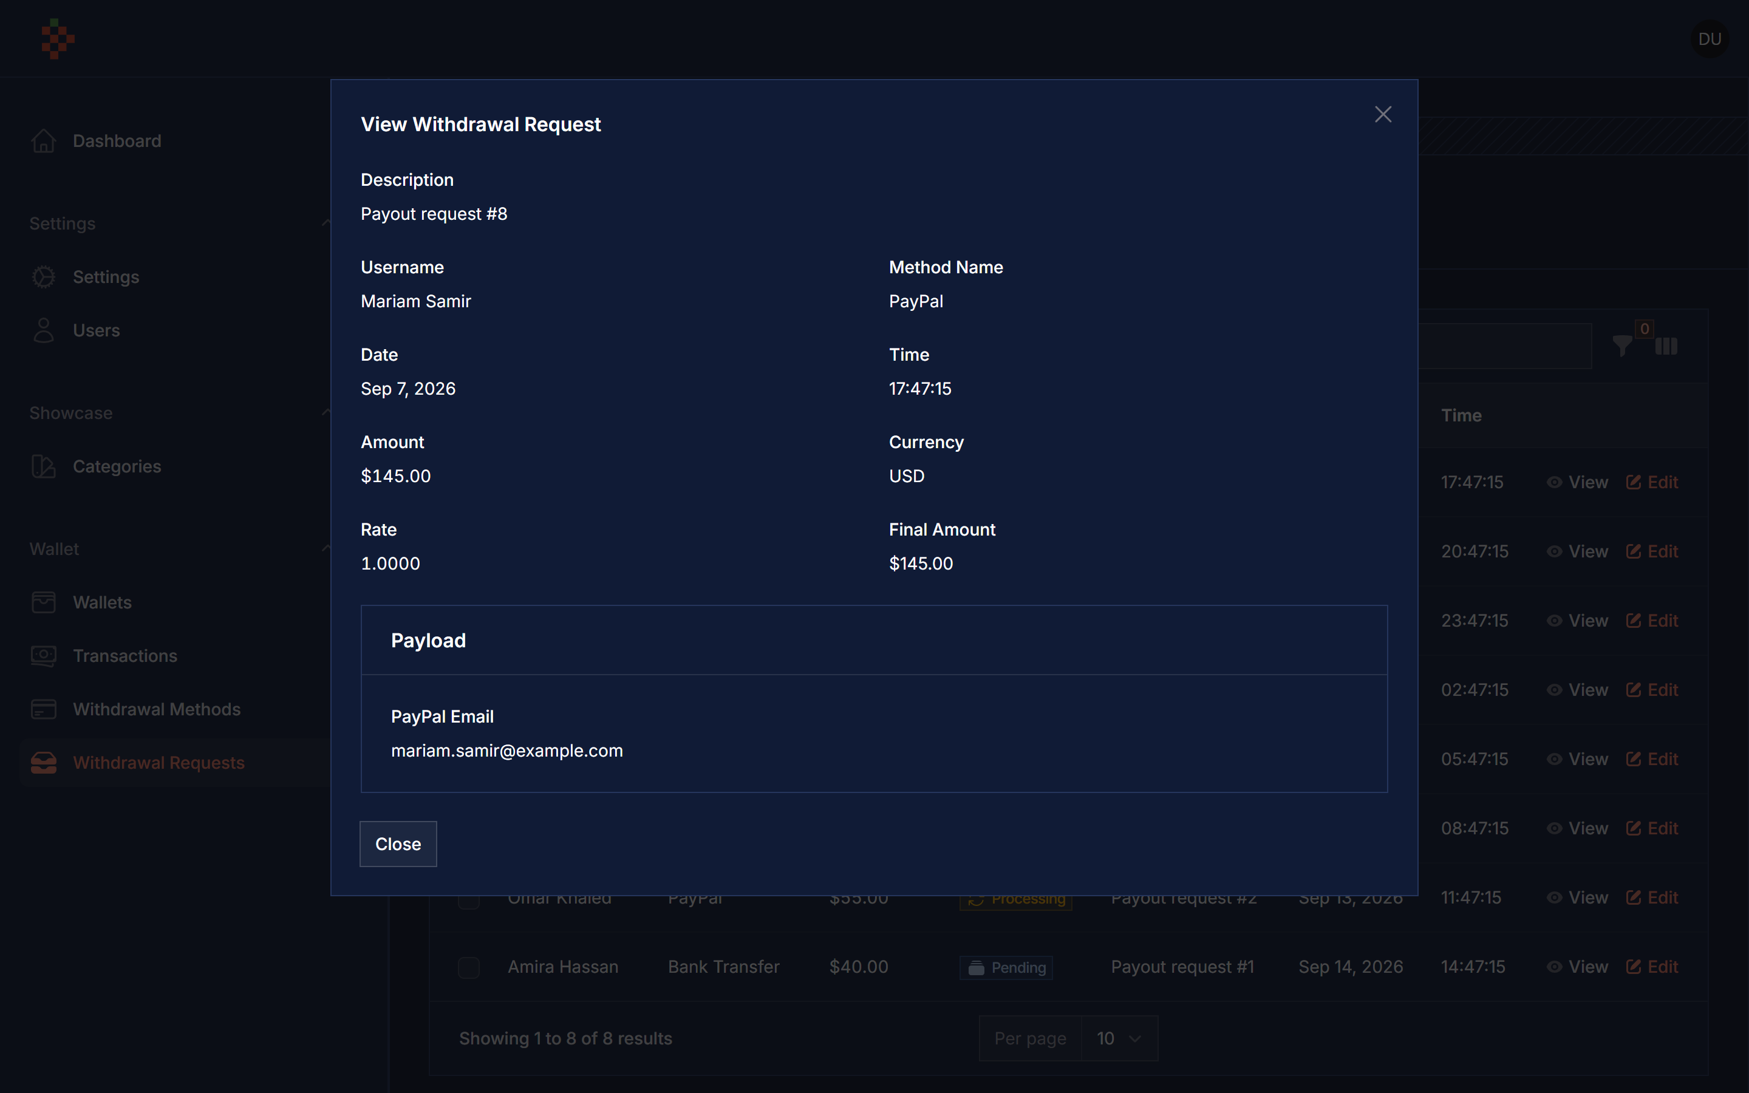Open the toggle columns icon
Image resolution: width=1749 pixels, height=1093 pixels.
(x=1666, y=346)
